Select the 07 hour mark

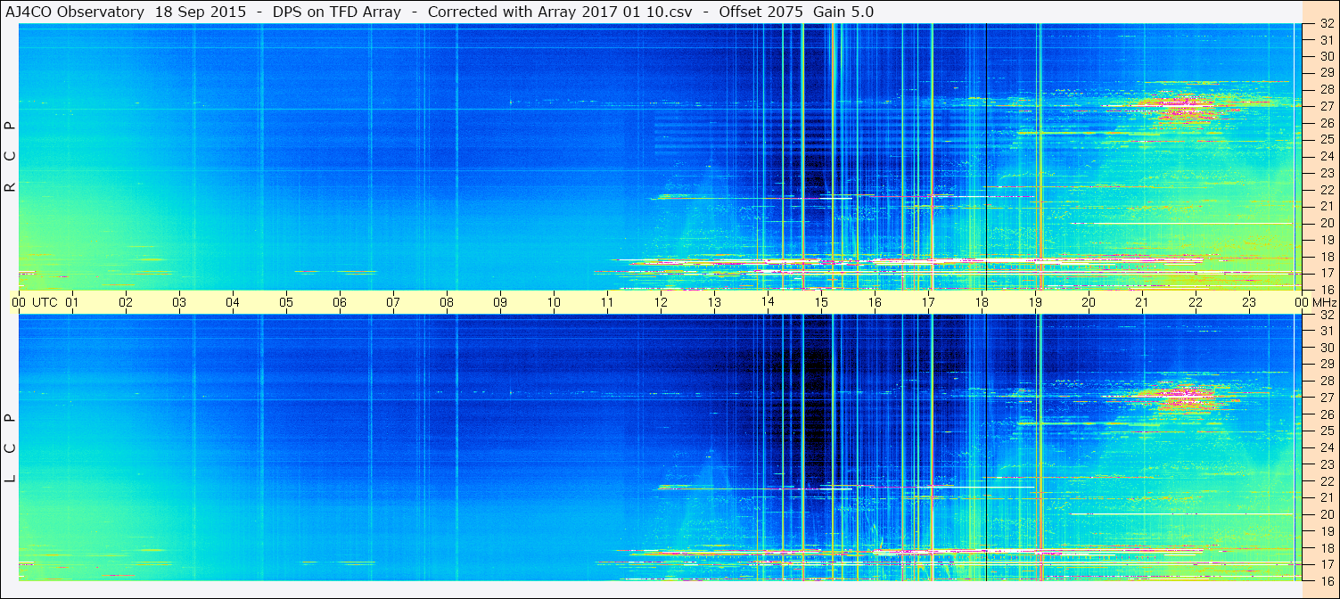(393, 303)
